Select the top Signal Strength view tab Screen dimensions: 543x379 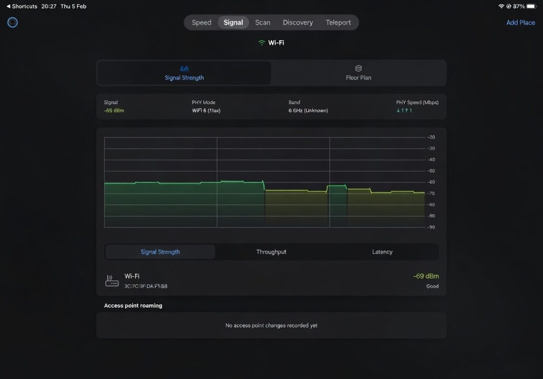click(x=184, y=73)
